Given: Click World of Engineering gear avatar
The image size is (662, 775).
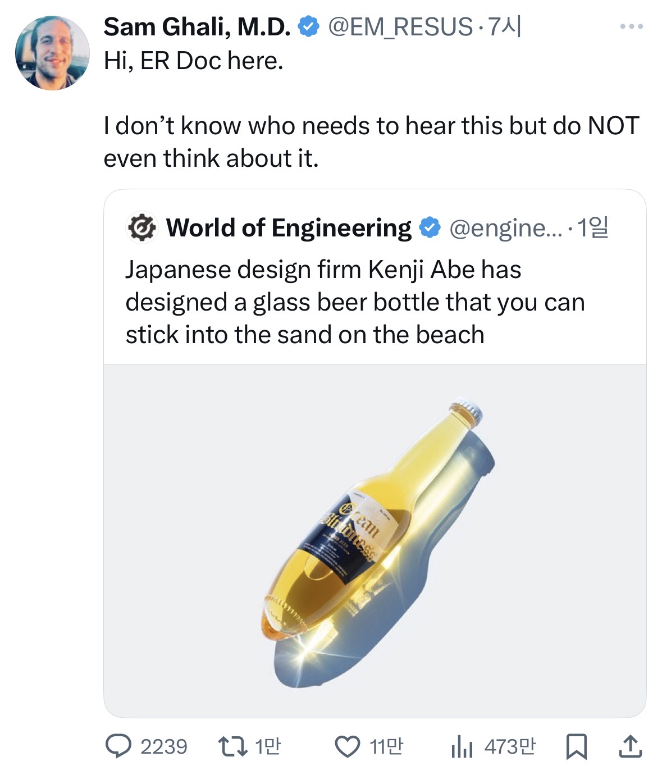Looking at the screenshot, I should (142, 227).
